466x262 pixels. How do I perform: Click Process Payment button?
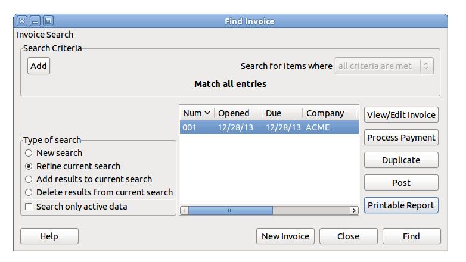pyautogui.click(x=401, y=138)
